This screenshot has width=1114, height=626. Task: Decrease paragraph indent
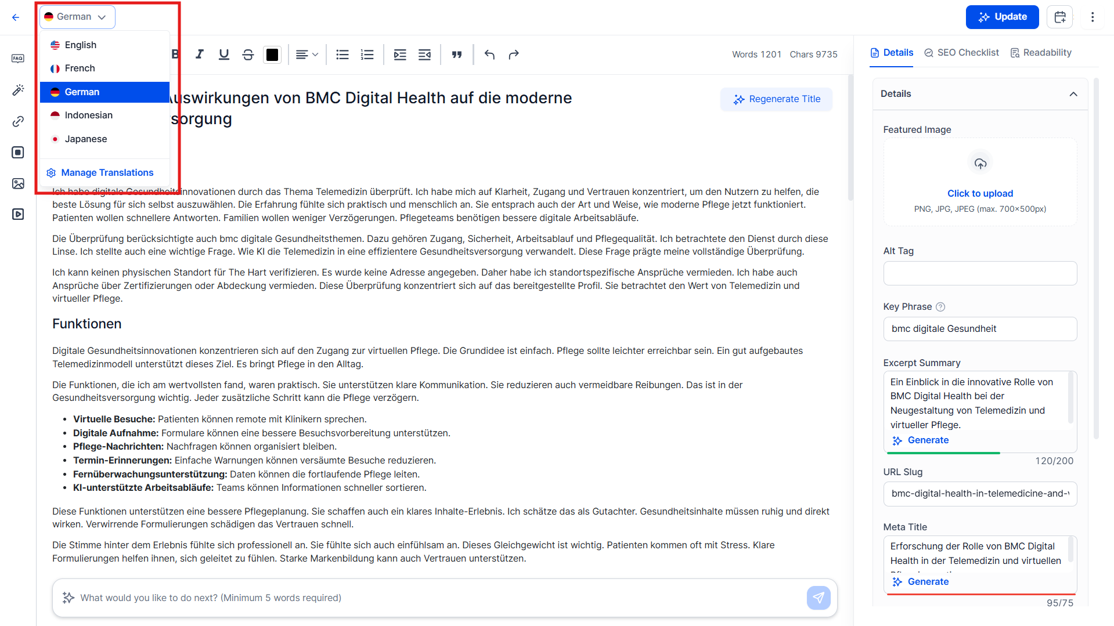click(x=424, y=55)
